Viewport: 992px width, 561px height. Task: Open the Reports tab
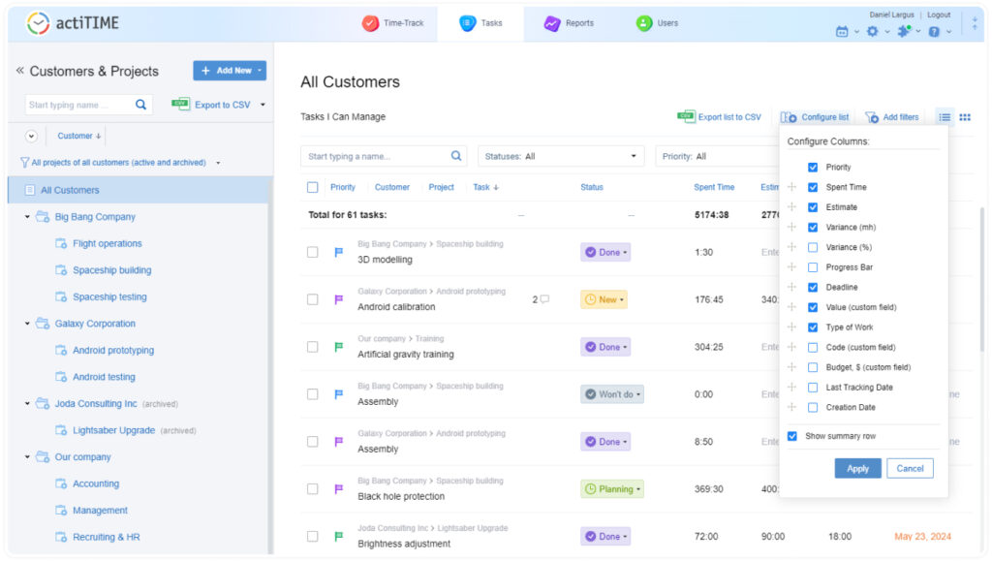pos(569,23)
